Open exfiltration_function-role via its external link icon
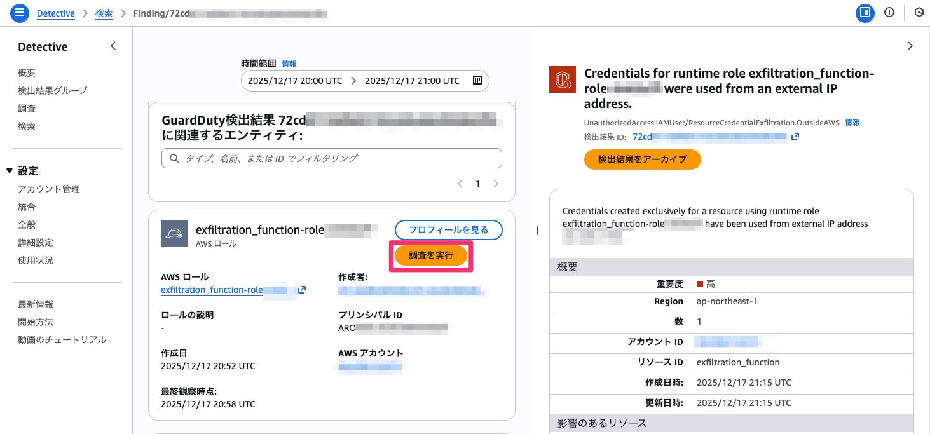Screen dimensions: 930x434 click(x=303, y=289)
